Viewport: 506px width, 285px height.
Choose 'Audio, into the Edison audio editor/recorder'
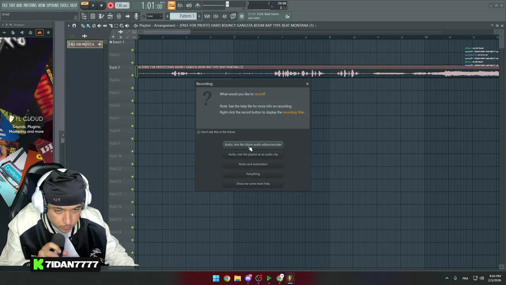pyautogui.click(x=253, y=144)
